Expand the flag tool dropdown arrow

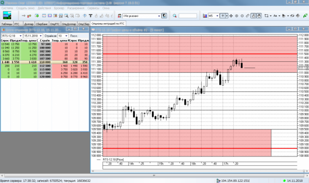[x=288, y=16]
